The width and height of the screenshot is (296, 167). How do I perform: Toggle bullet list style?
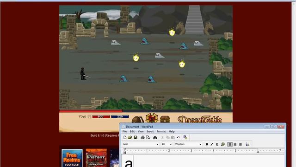pyautogui.click(x=247, y=144)
